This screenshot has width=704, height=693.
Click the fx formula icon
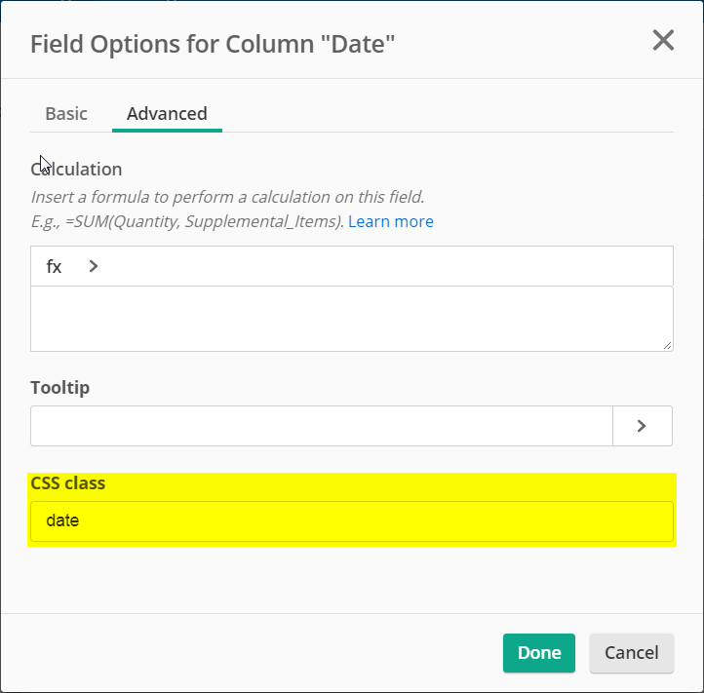54,267
